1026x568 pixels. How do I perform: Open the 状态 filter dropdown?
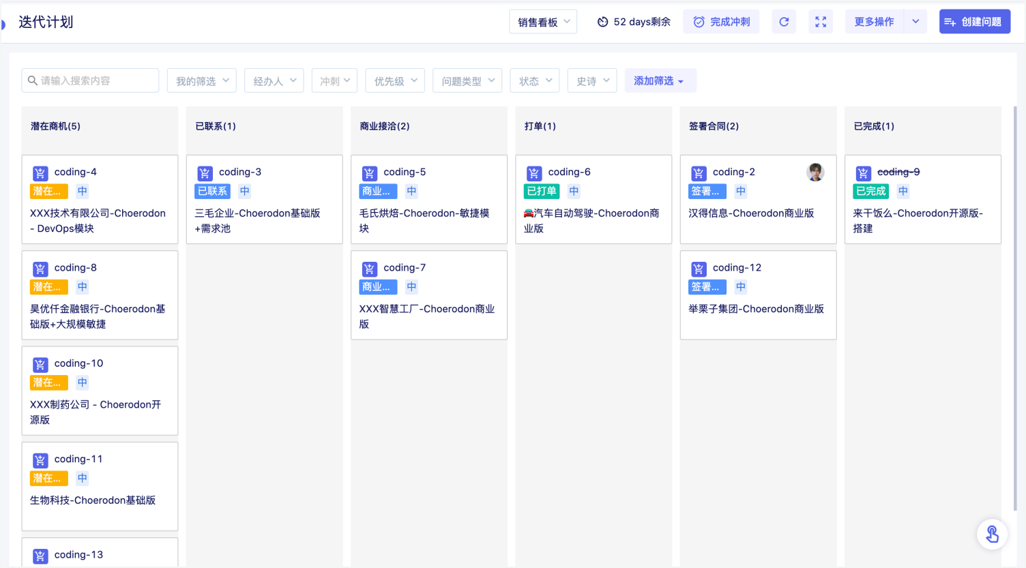click(x=535, y=80)
